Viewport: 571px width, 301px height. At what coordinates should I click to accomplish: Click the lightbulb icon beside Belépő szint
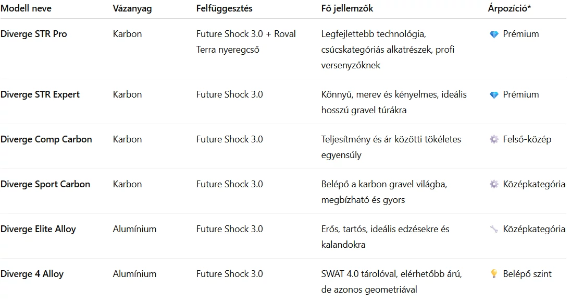tap(494, 274)
